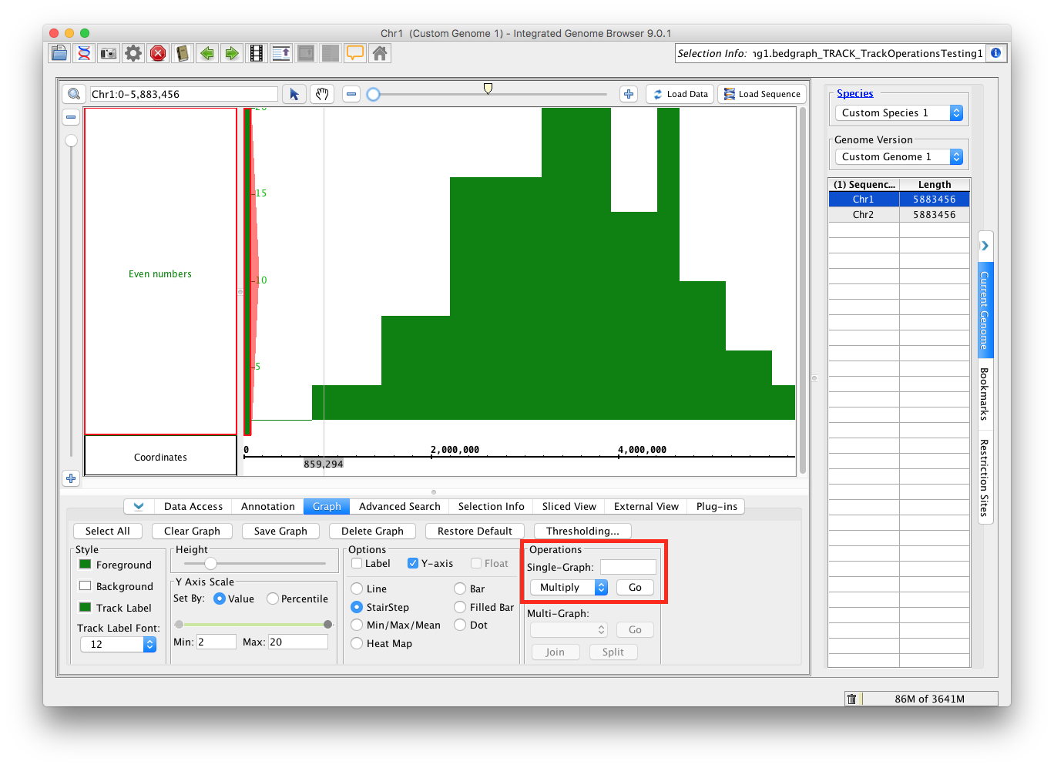This screenshot has height=768, width=1054.
Task: Click the Delete Graph button
Action: click(x=372, y=531)
